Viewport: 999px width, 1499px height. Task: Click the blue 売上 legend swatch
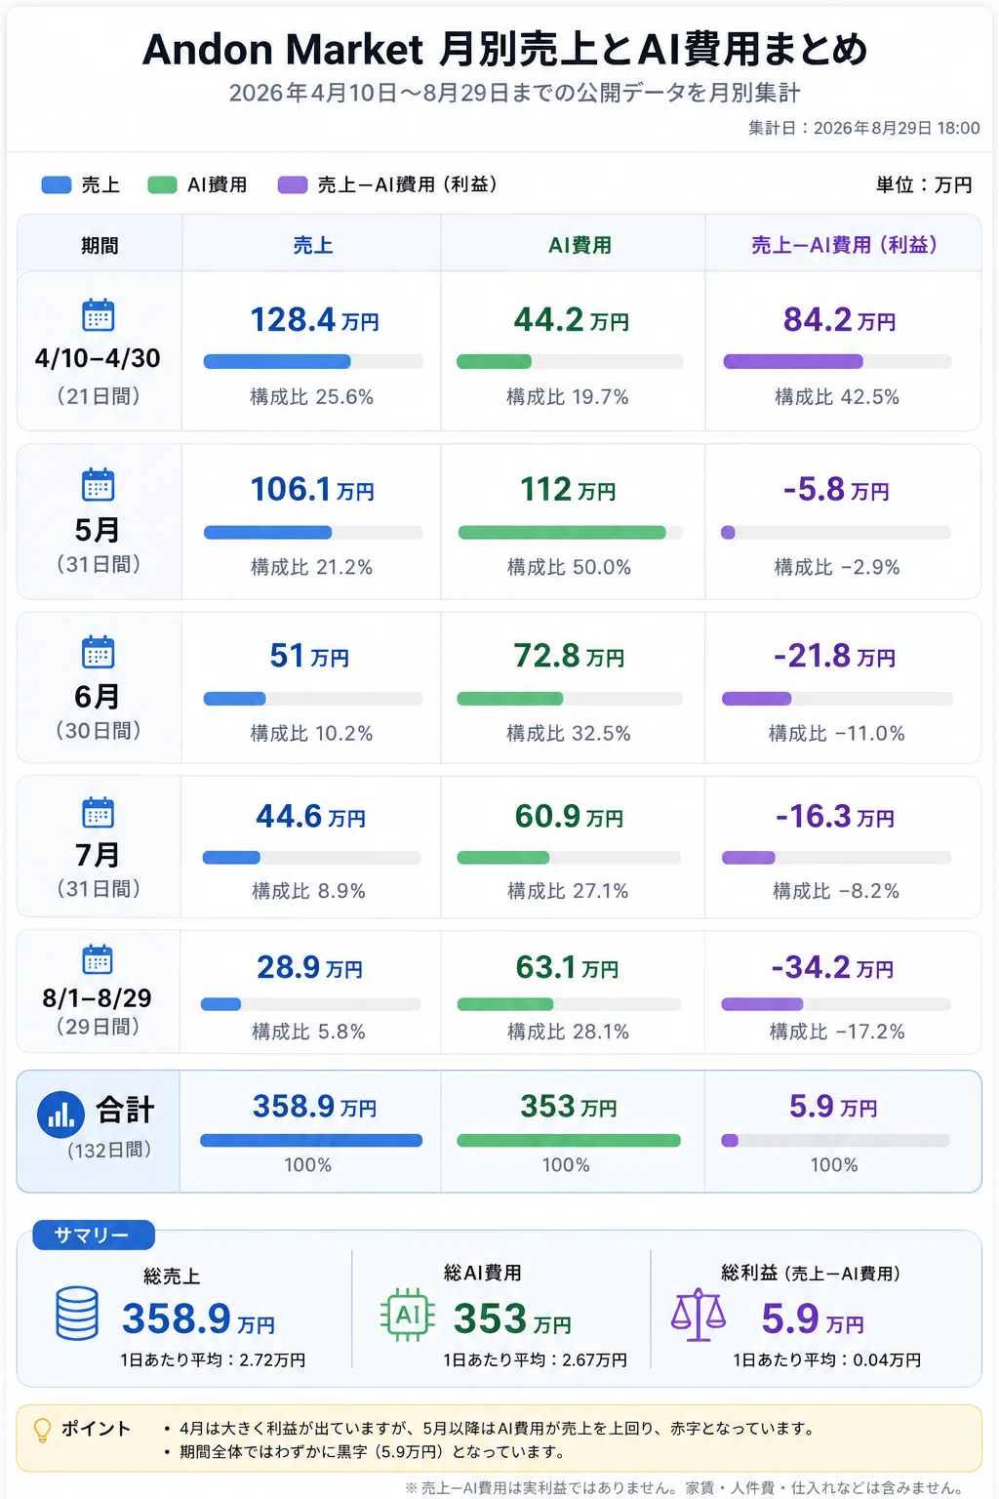pyautogui.click(x=57, y=184)
